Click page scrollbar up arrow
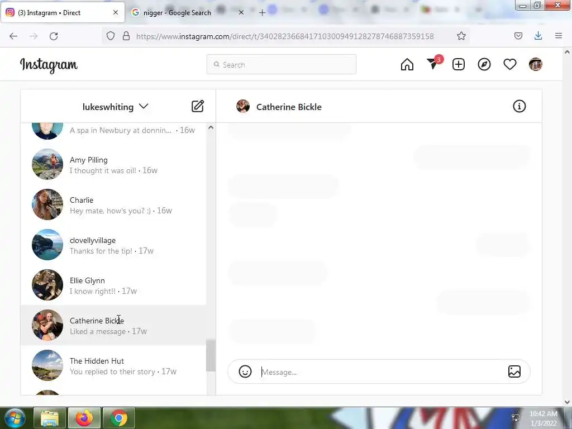This screenshot has height=429, width=572. (x=567, y=52)
